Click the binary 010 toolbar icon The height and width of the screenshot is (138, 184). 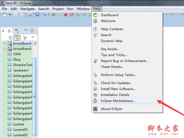pyautogui.click(x=30, y=15)
